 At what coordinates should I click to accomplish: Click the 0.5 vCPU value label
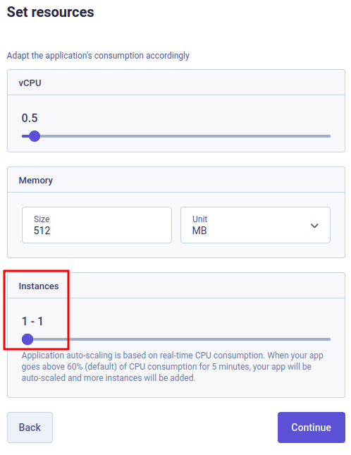(x=30, y=118)
